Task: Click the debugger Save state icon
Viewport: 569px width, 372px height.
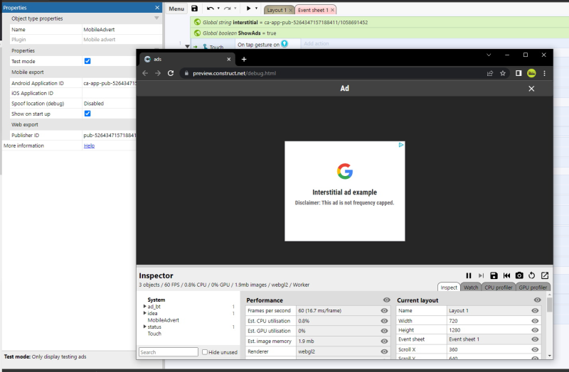Action: coord(494,275)
